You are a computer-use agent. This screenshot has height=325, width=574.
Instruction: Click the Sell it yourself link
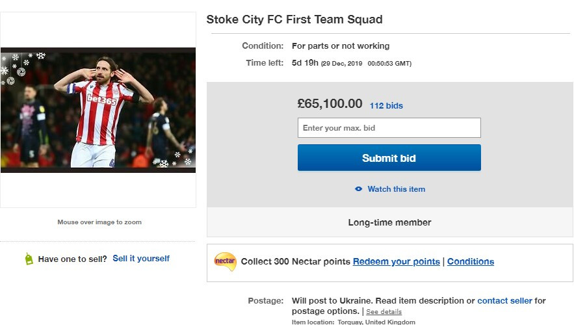click(141, 259)
